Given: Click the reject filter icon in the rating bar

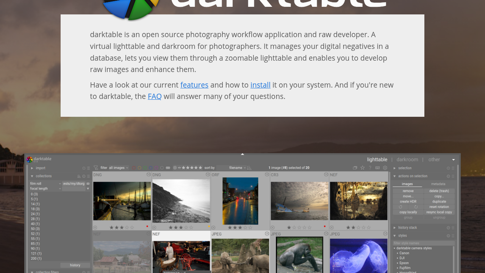Looking at the screenshot, I should 175,168.
